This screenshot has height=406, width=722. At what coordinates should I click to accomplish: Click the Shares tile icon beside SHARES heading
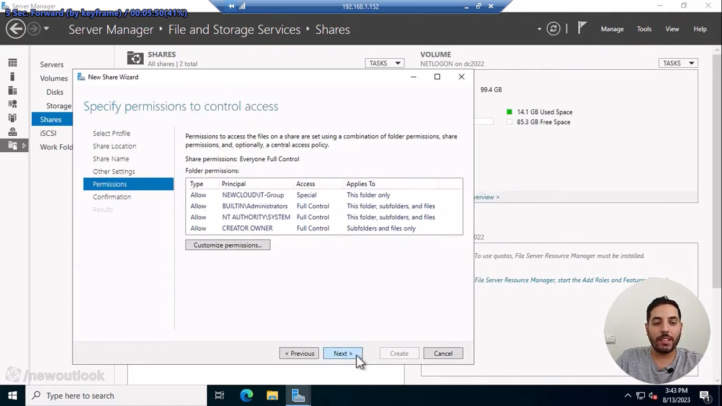click(135, 58)
